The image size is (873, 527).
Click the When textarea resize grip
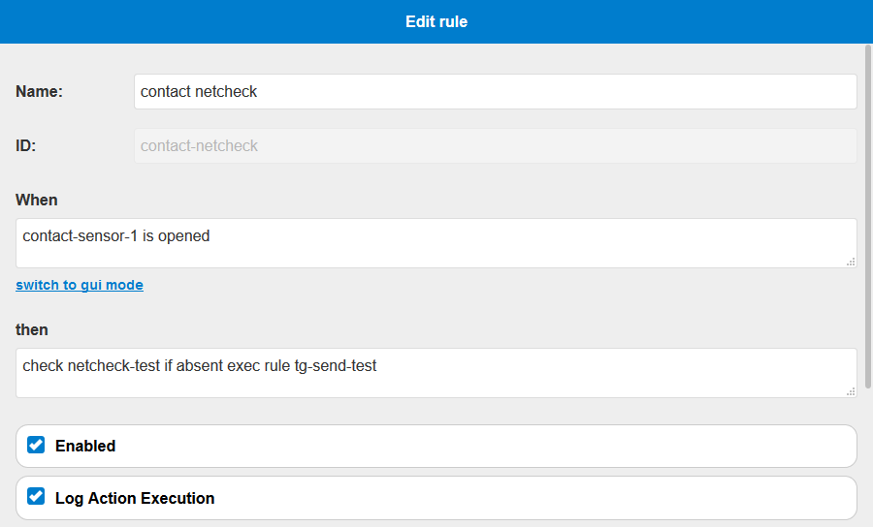pos(851,262)
